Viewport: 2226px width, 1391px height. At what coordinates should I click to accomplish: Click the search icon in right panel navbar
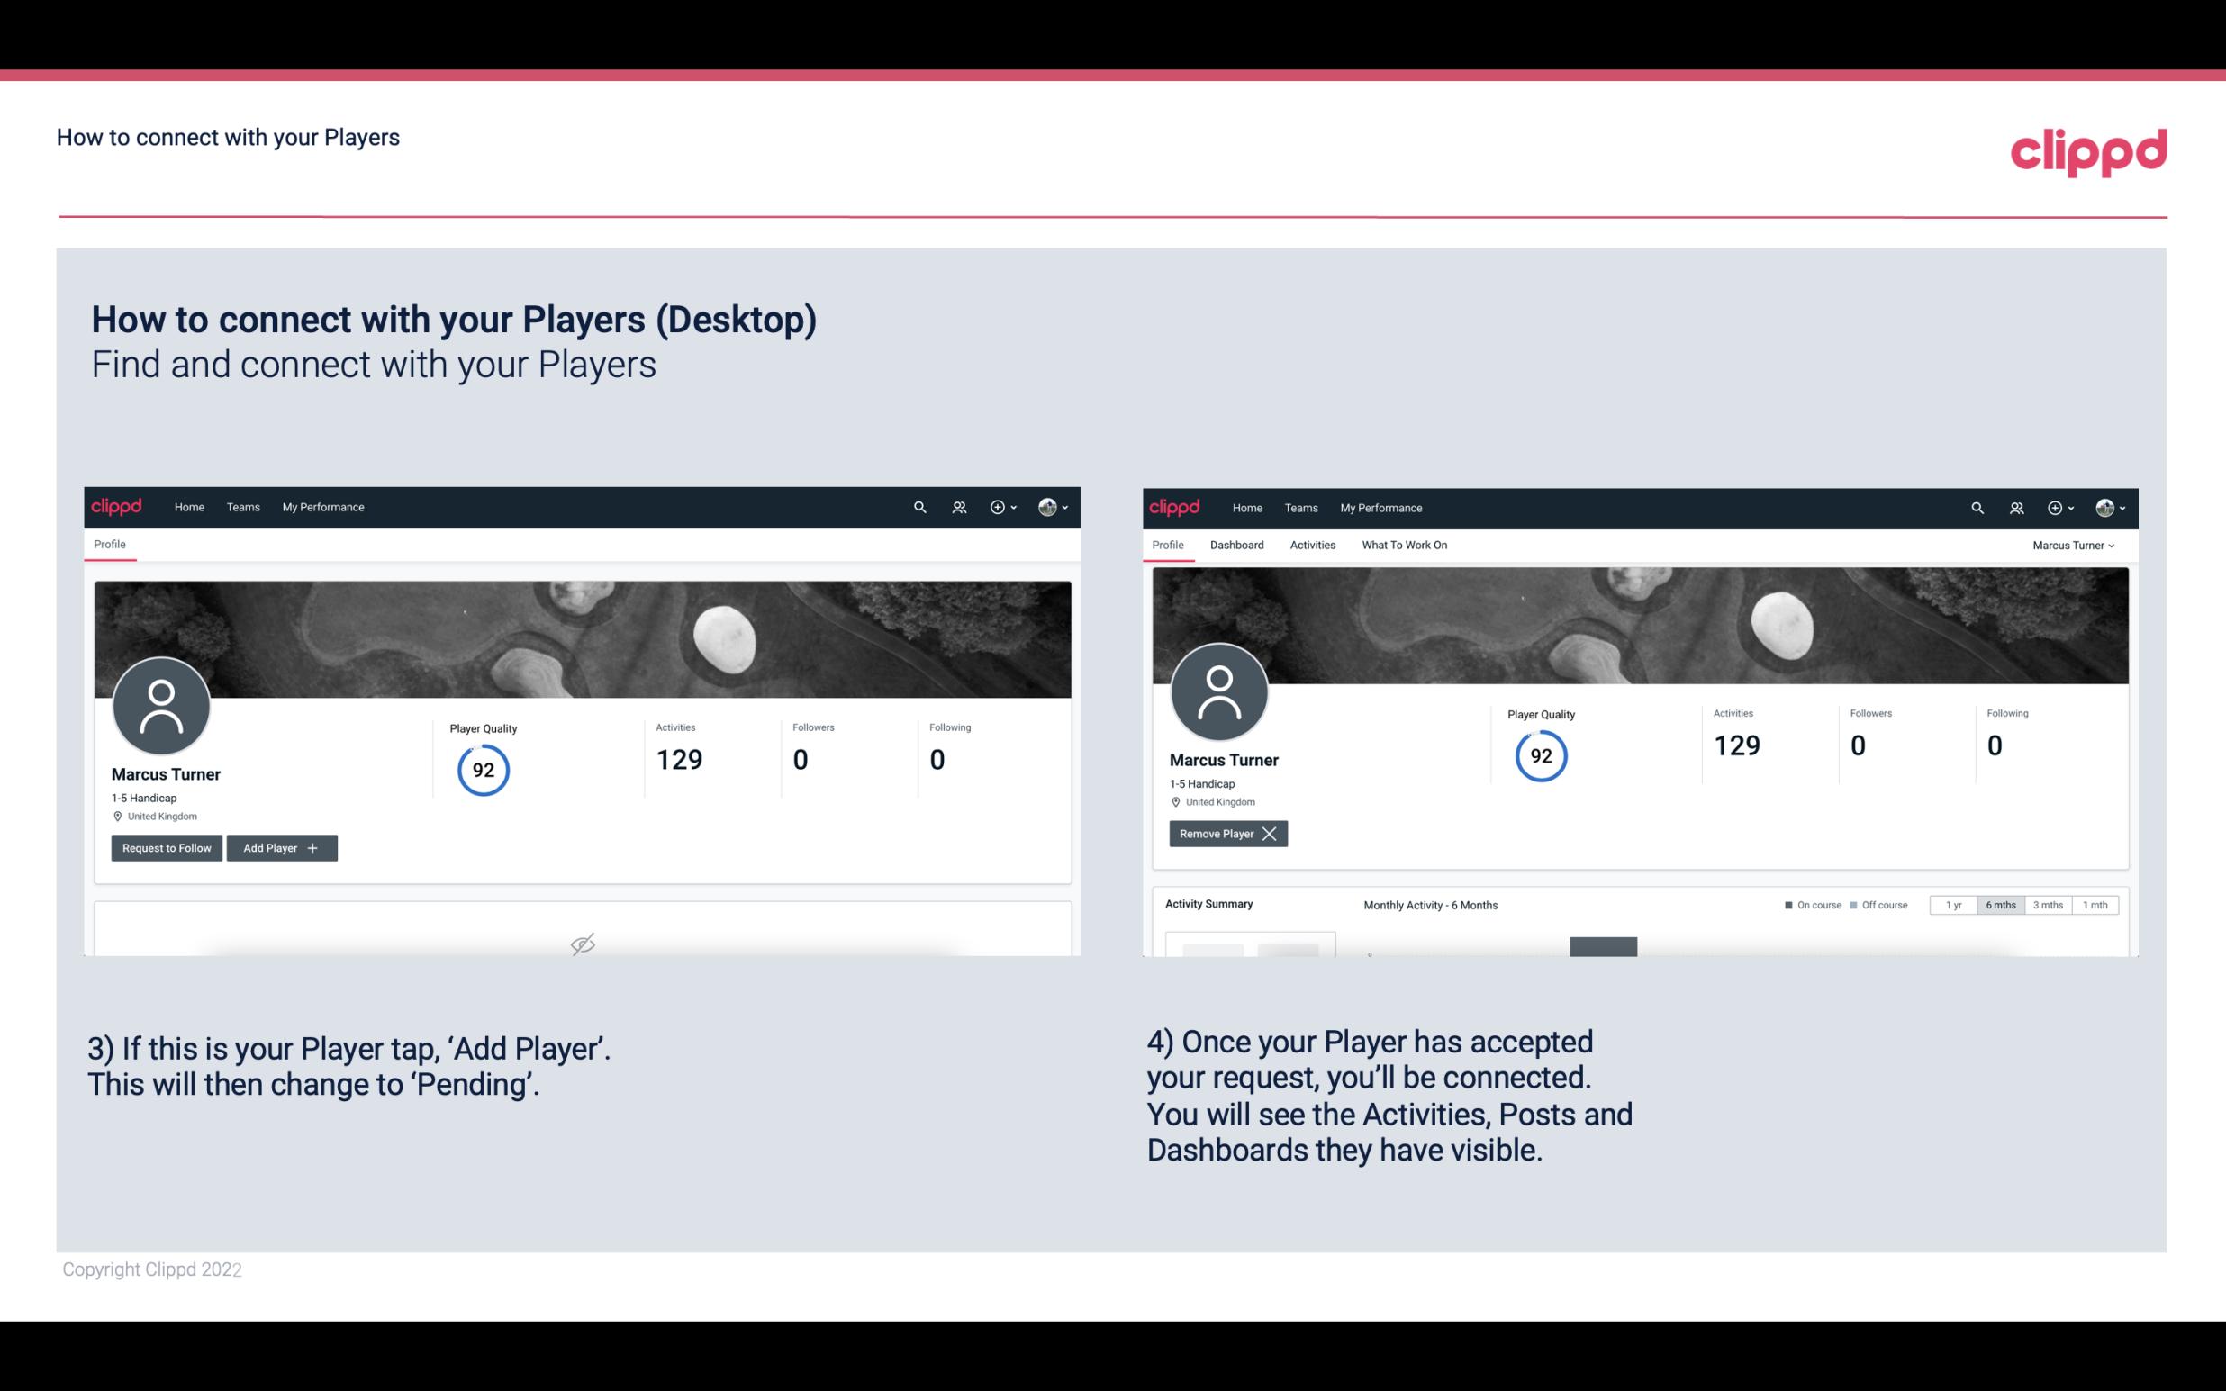coord(1975,506)
